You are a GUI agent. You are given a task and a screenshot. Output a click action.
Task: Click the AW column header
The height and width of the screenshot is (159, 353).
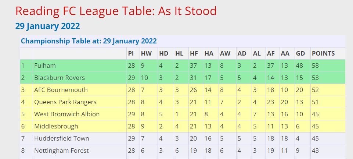[x=225, y=53]
